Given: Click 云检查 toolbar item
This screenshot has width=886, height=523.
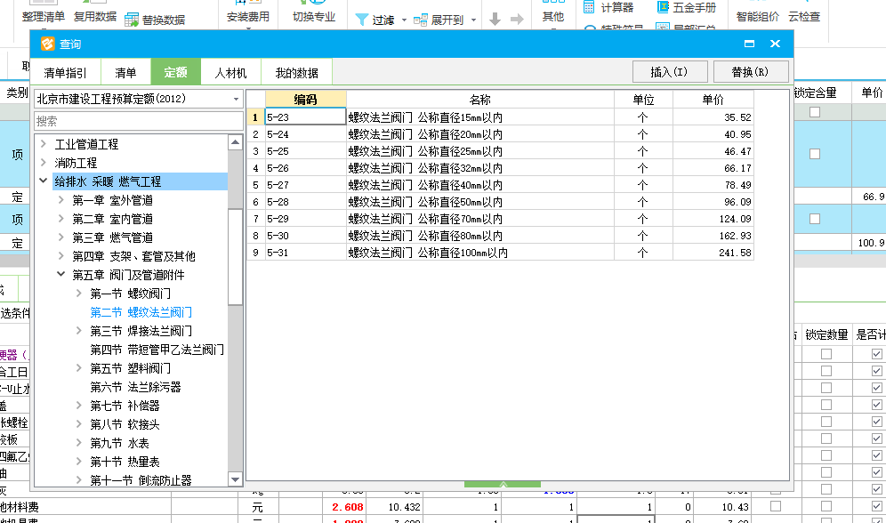Looking at the screenshot, I should [x=804, y=17].
